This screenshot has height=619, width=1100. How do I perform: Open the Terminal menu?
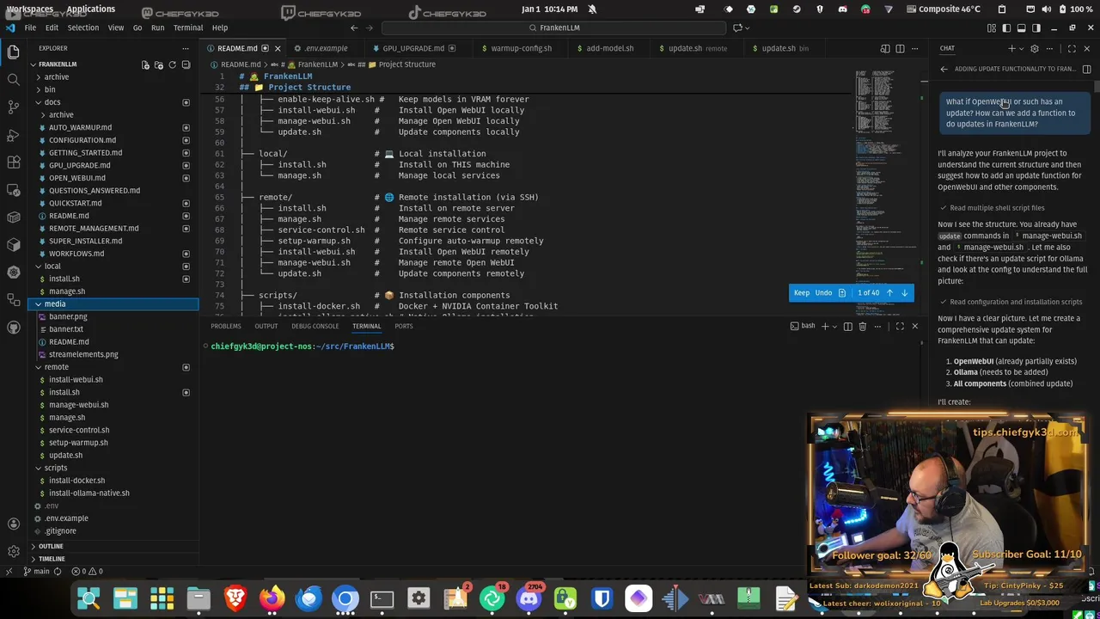pos(188,28)
